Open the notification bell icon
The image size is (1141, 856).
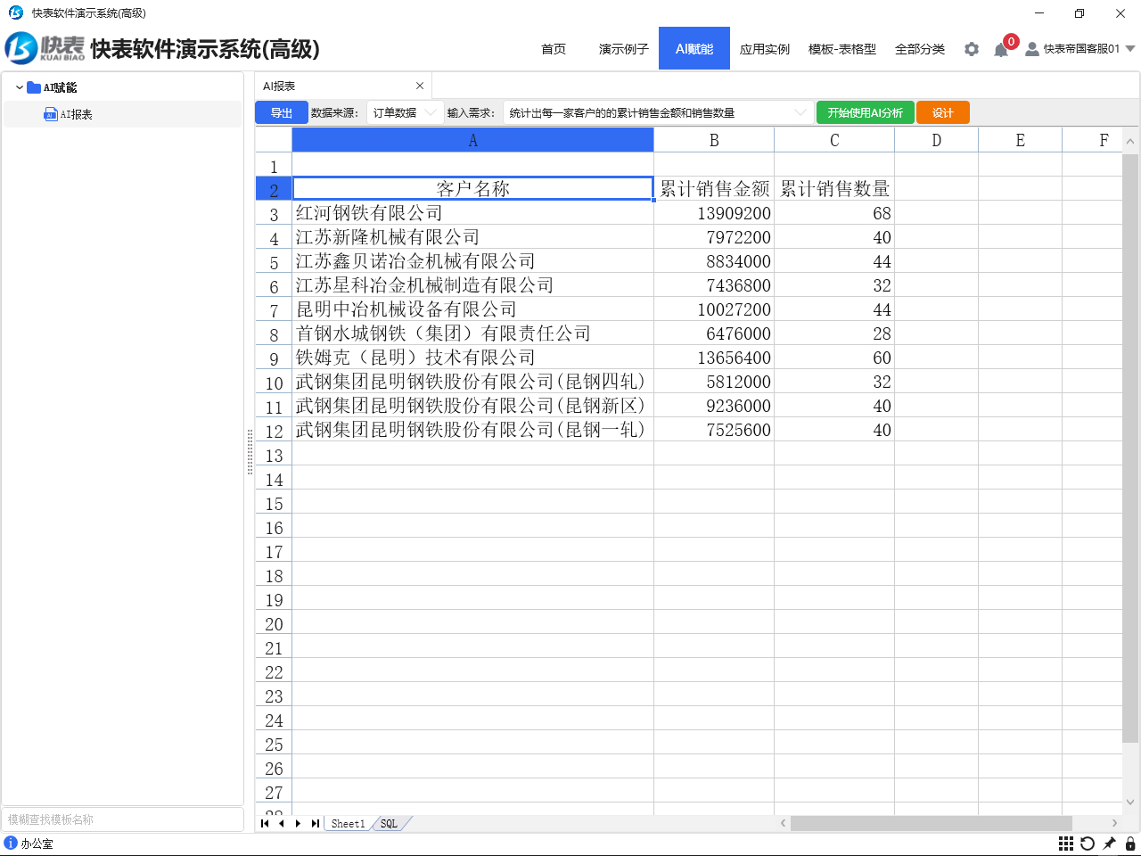point(1001,50)
